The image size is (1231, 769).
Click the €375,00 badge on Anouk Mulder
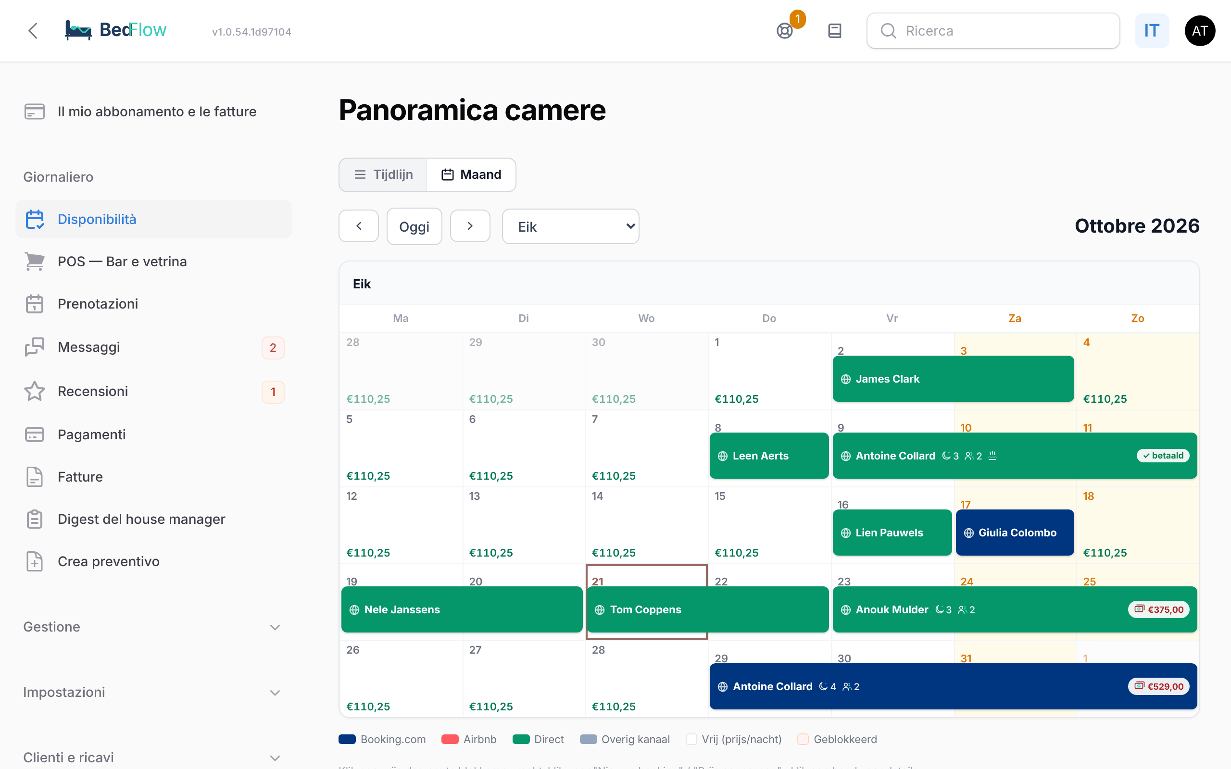[x=1159, y=609]
